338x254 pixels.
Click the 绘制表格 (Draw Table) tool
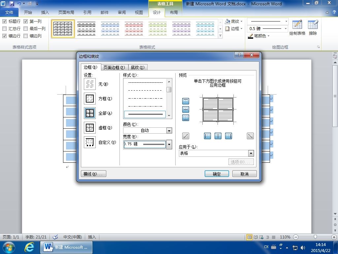coord(297,27)
